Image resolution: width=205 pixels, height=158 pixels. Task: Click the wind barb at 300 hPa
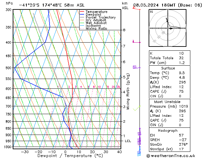(x=137, y=8)
